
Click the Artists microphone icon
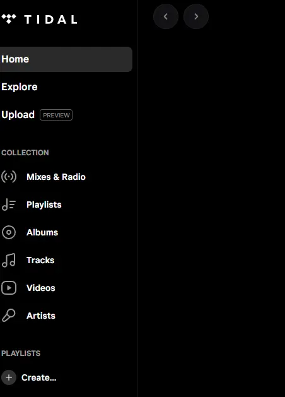click(x=9, y=316)
